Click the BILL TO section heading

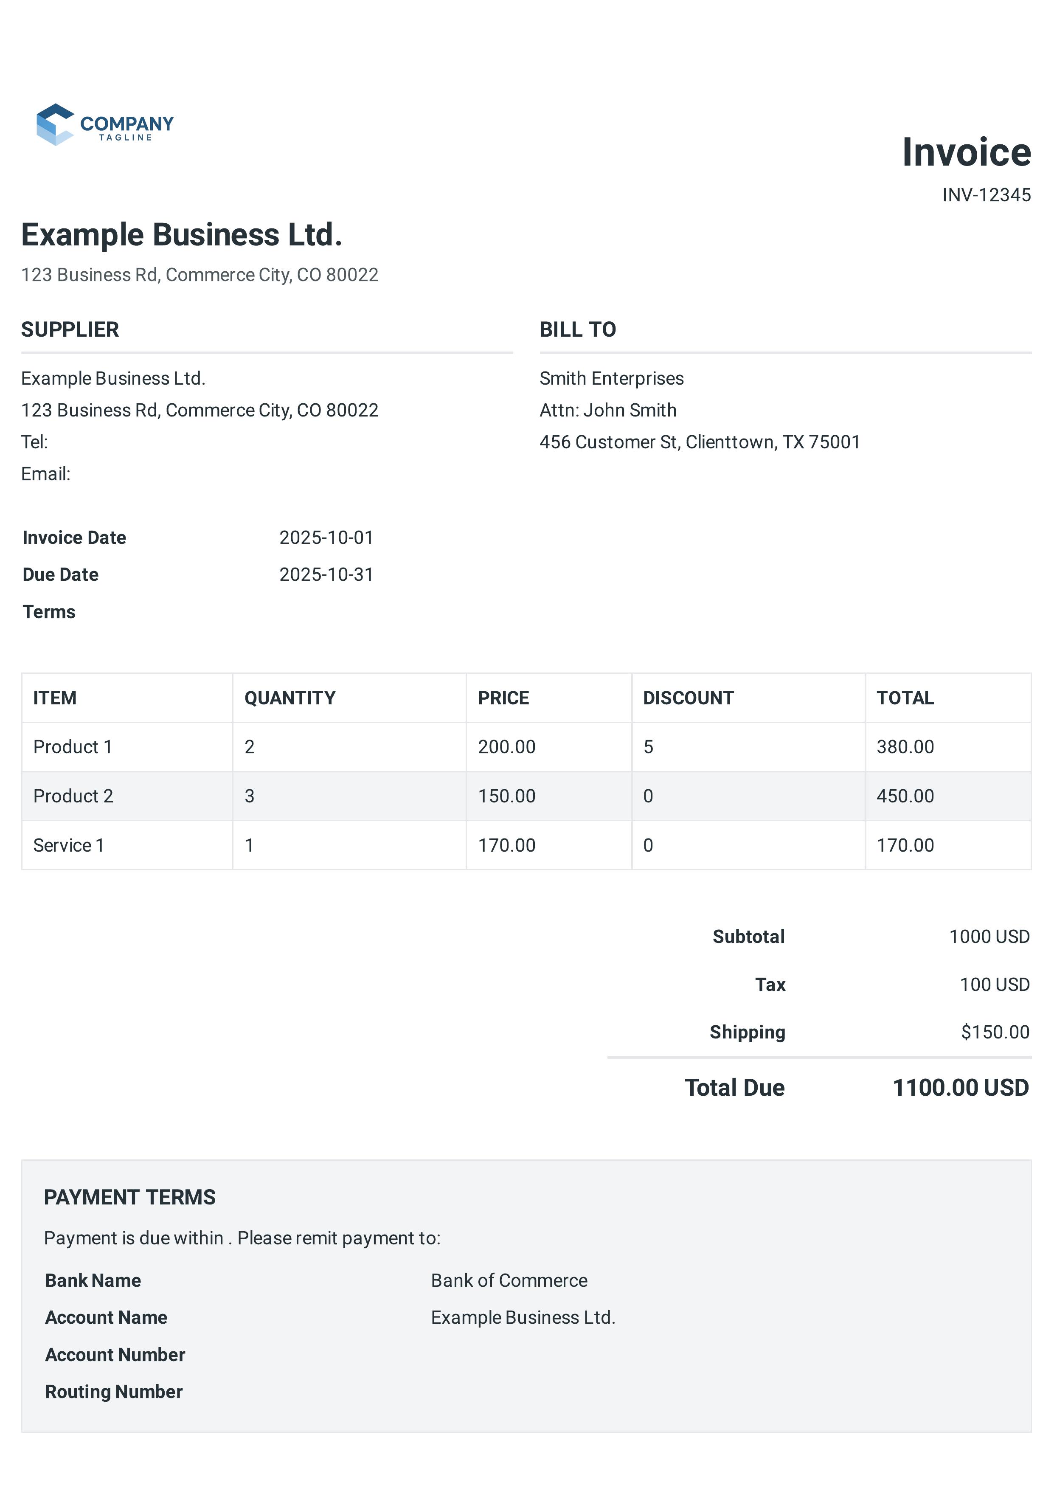coord(577,330)
